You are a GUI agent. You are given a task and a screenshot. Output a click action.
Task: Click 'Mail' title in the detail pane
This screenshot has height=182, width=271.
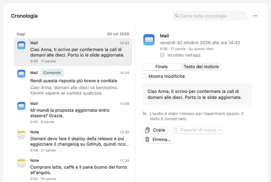(164, 36)
